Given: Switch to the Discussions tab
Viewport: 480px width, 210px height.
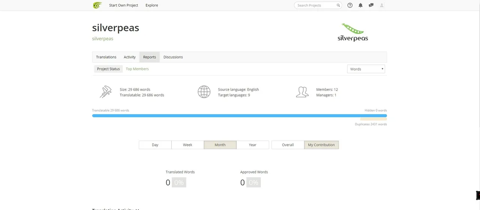Looking at the screenshot, I should (x=173, y=57).
